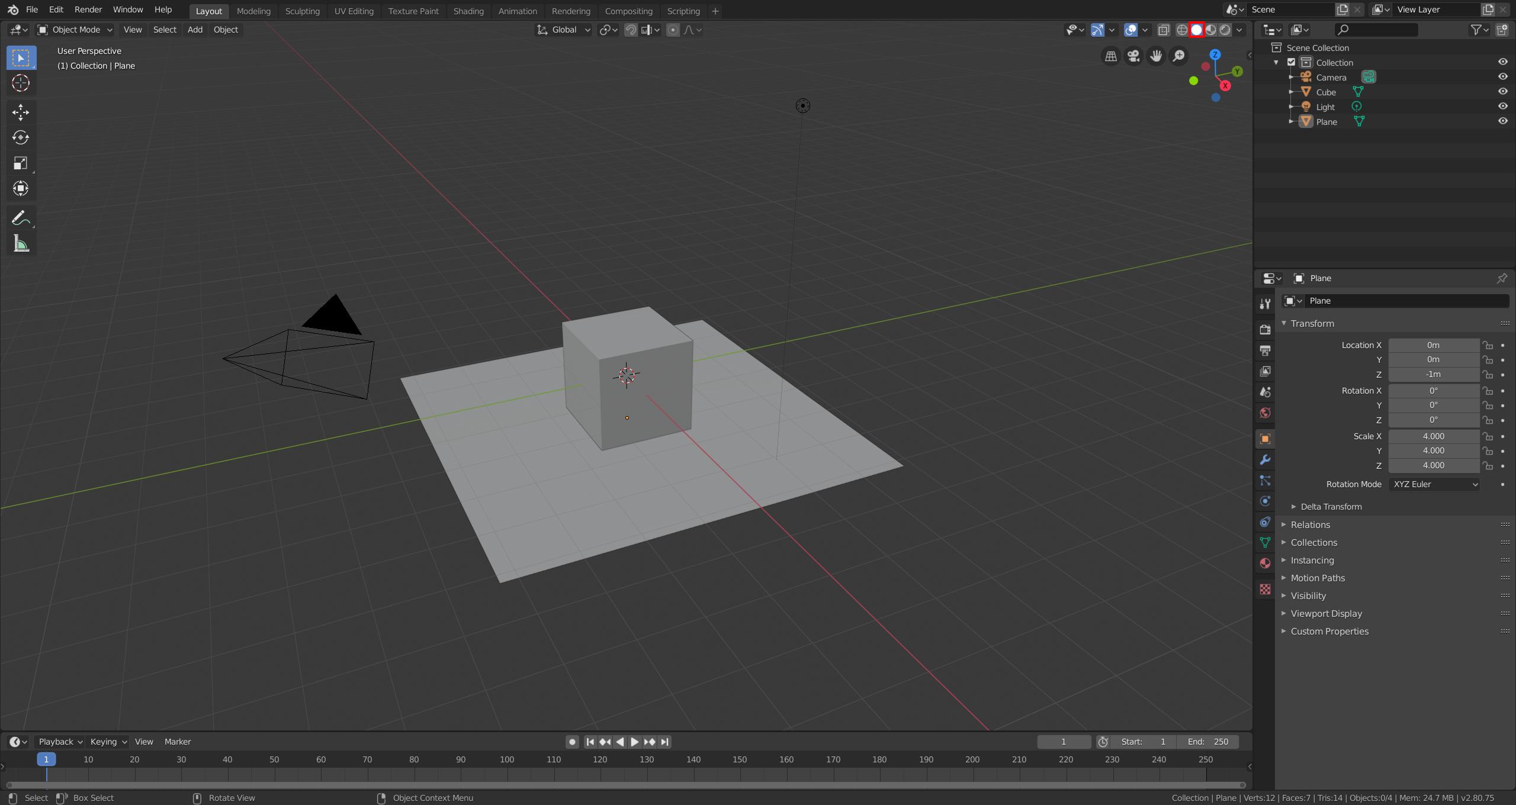The height and width of the screenshot is (805, 1516).
Task: Activate the 3D Cursor tool
Action: [x=21, y=83]
